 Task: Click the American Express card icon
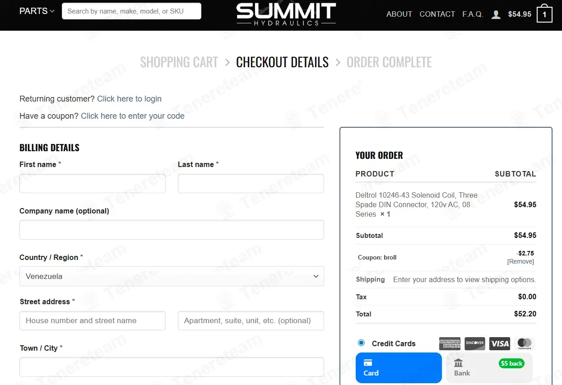coord(450,343)
